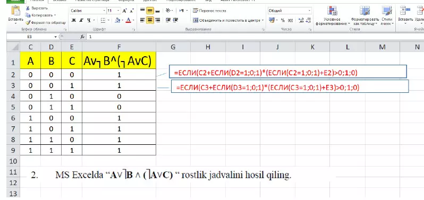
Task: Click the increase font size icon
Action: pos(124,11)
